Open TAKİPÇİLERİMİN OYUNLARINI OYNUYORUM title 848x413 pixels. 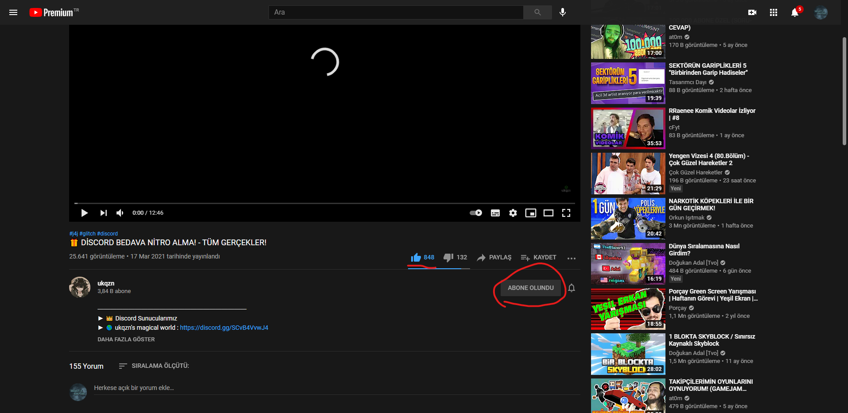[x=711, y=385]
